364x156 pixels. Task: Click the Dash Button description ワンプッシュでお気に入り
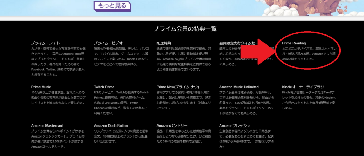tap(121, 136)
